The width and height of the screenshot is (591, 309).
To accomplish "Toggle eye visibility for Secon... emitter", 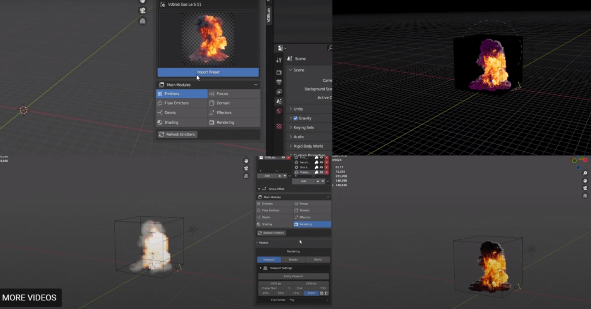I will coord(321,162).
